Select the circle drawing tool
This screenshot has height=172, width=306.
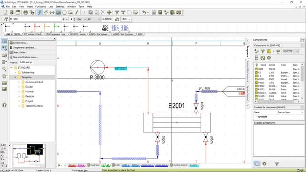[64, 12]
